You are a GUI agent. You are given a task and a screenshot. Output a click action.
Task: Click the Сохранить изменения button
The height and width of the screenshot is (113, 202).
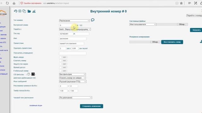tap(92, 106)
